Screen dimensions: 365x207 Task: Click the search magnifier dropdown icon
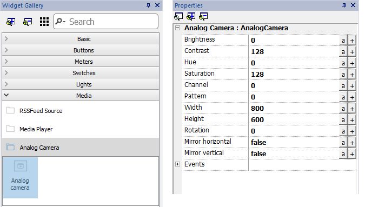tap(61, 22)
